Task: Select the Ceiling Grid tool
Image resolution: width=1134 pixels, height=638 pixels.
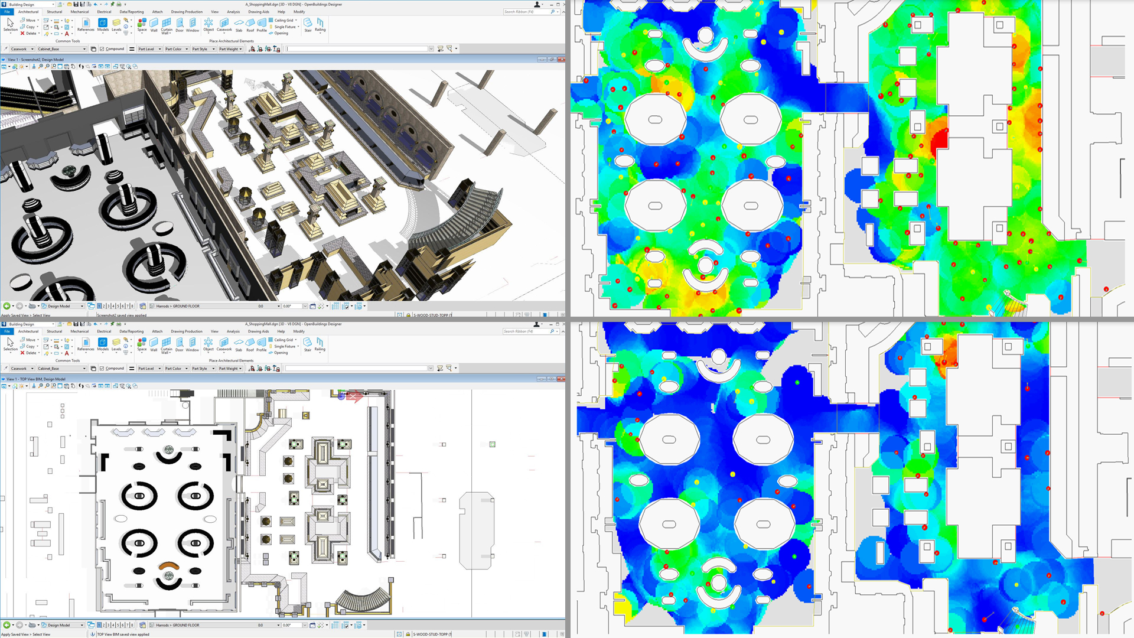Action: (x=282, y=20)
